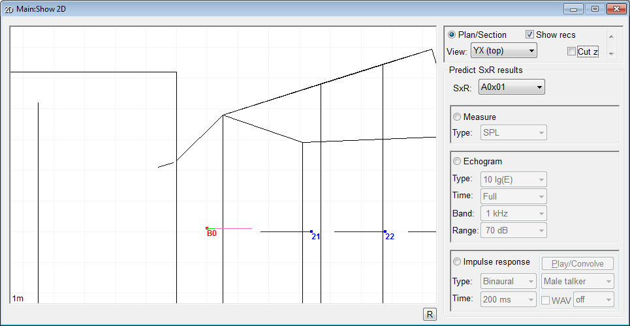Click the Play/Convolve button
The image size is (630, 326).
tap(578, 264)
